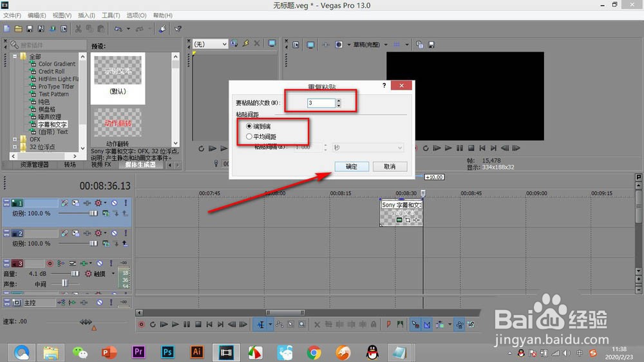Image resolution: width=644 pixels, height=362 pixels.
Task: Copy preview snapshot to clipboard
Action: [x=419, y=44]
